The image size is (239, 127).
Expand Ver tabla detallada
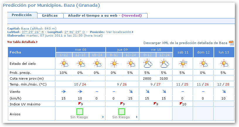22,42
